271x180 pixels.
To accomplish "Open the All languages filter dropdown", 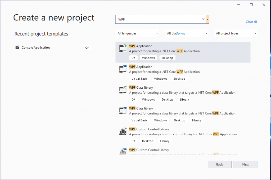I will click(x=138, y=33).
